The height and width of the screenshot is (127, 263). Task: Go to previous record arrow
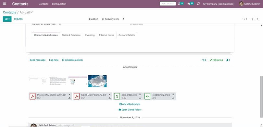pyautogui.click(x=252, y=19)
